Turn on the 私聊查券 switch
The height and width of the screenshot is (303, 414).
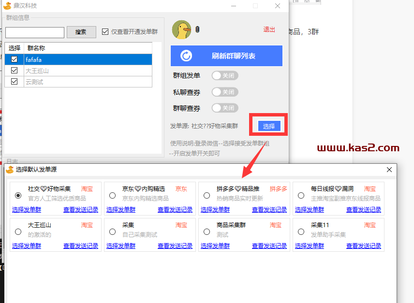[225, 92]
